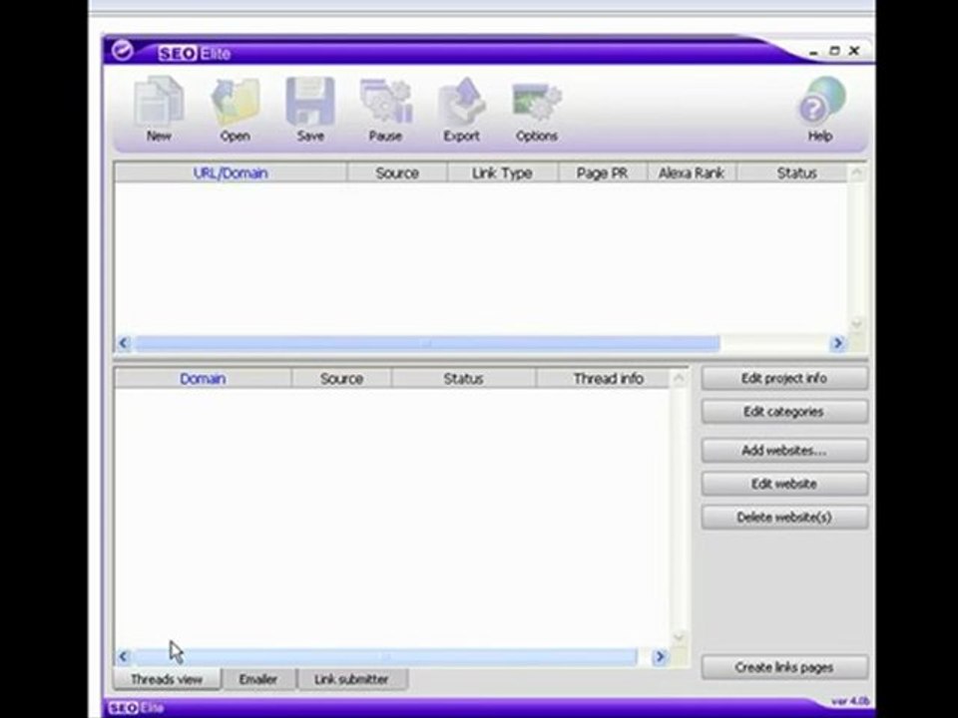Click the Add websites... button

pos(784,451)
